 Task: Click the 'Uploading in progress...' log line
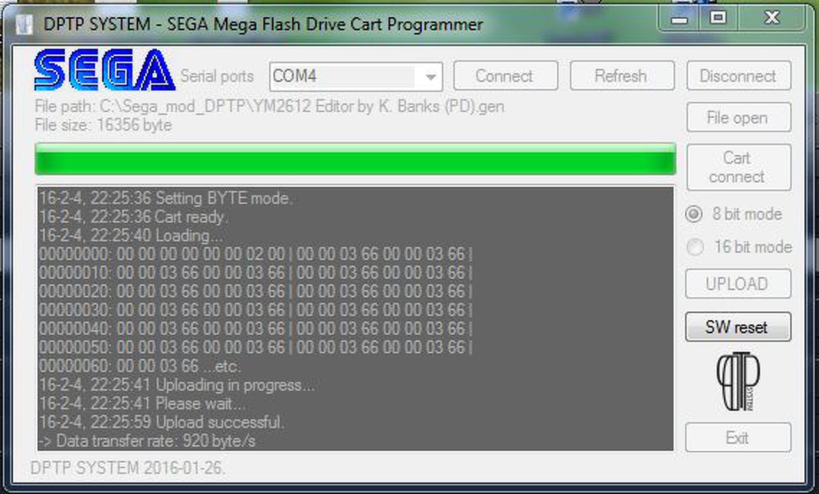[177, 385]
